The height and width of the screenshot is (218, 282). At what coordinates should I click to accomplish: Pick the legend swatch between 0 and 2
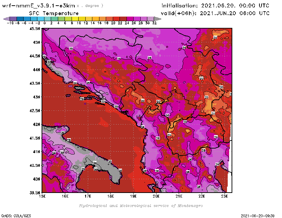coord(48,19)
